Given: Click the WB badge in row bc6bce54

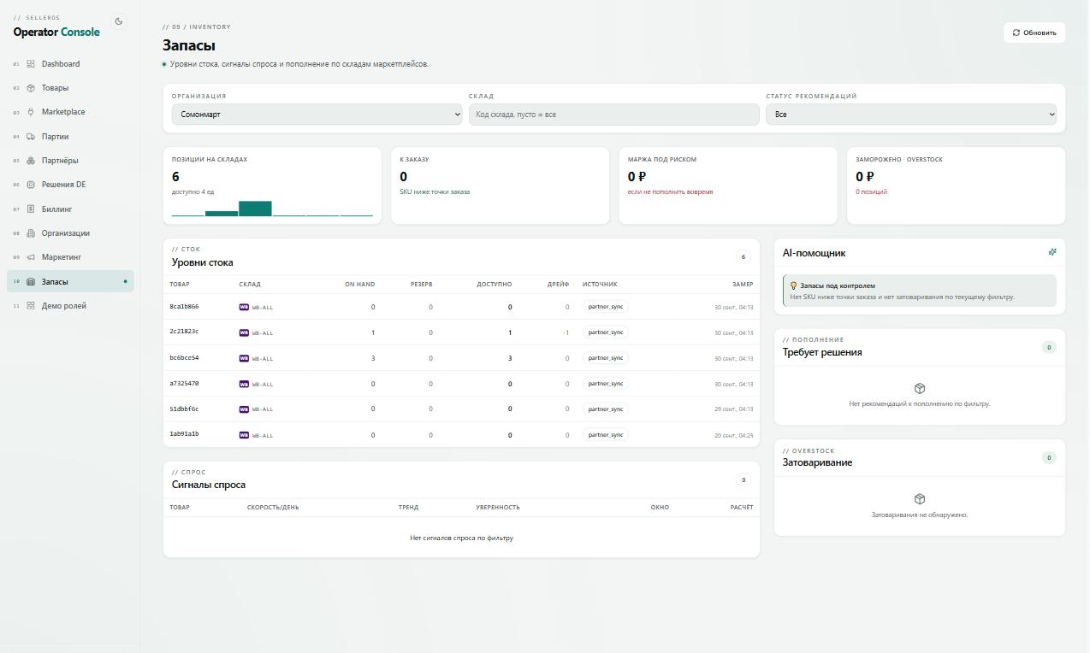Looking at the screenshot, I should 244,358.
